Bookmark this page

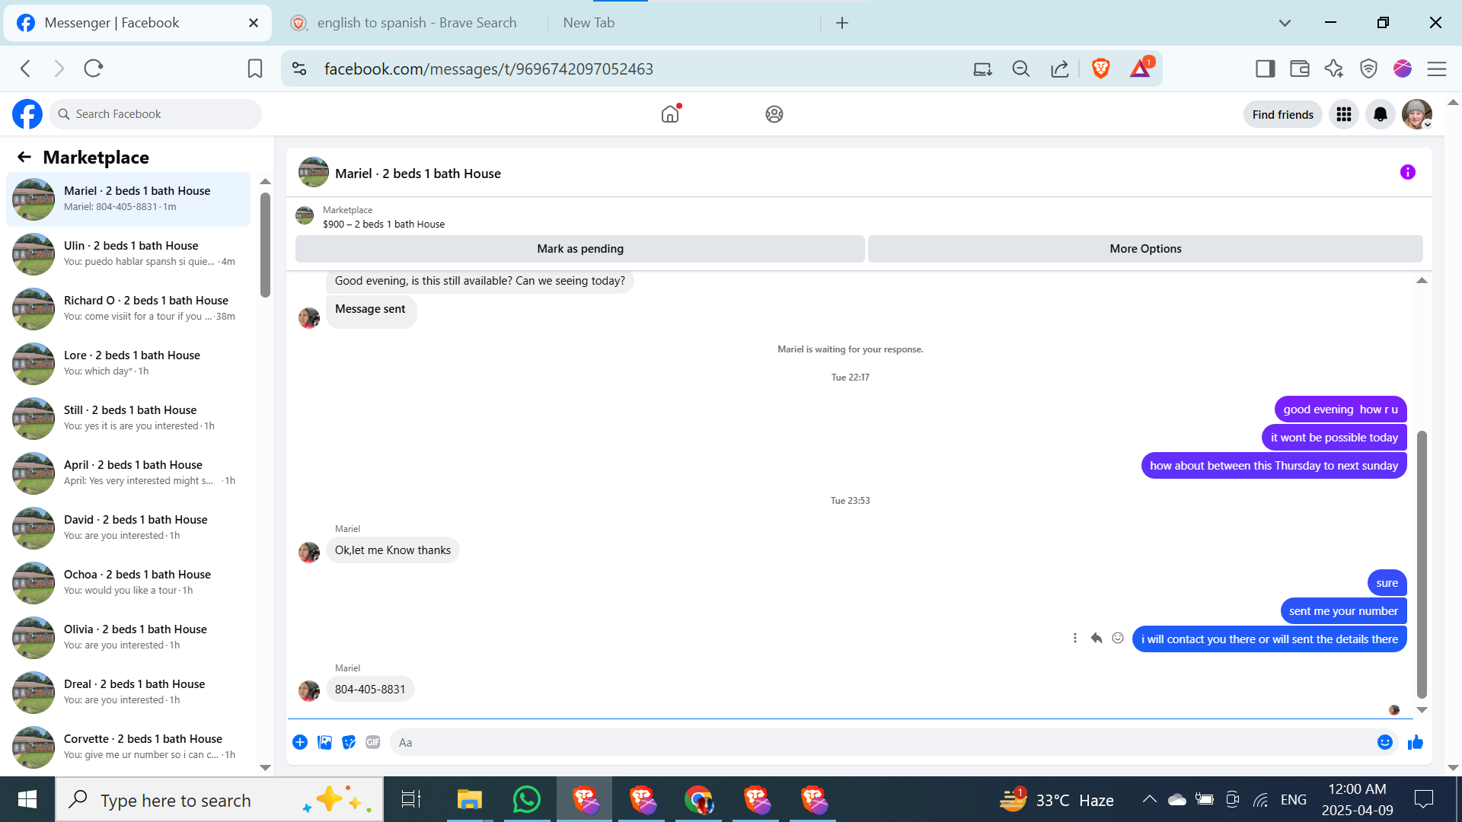click(x=255, y=68)
